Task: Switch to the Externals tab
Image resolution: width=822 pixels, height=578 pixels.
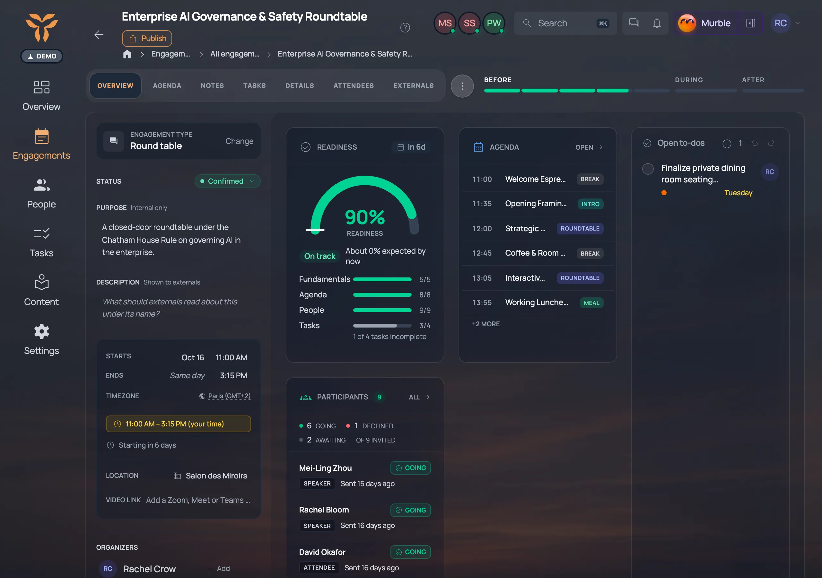Action: click(413, 86)
